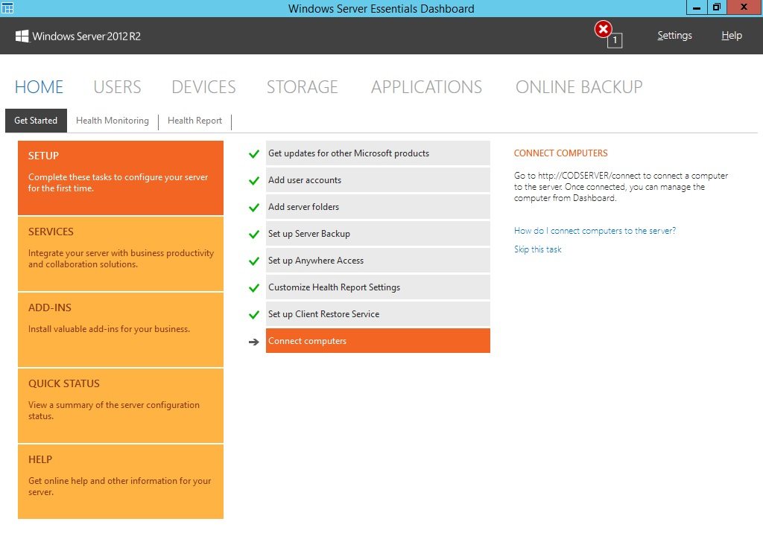
Task: Click the Skip this task link
Action: click(538, 249)
